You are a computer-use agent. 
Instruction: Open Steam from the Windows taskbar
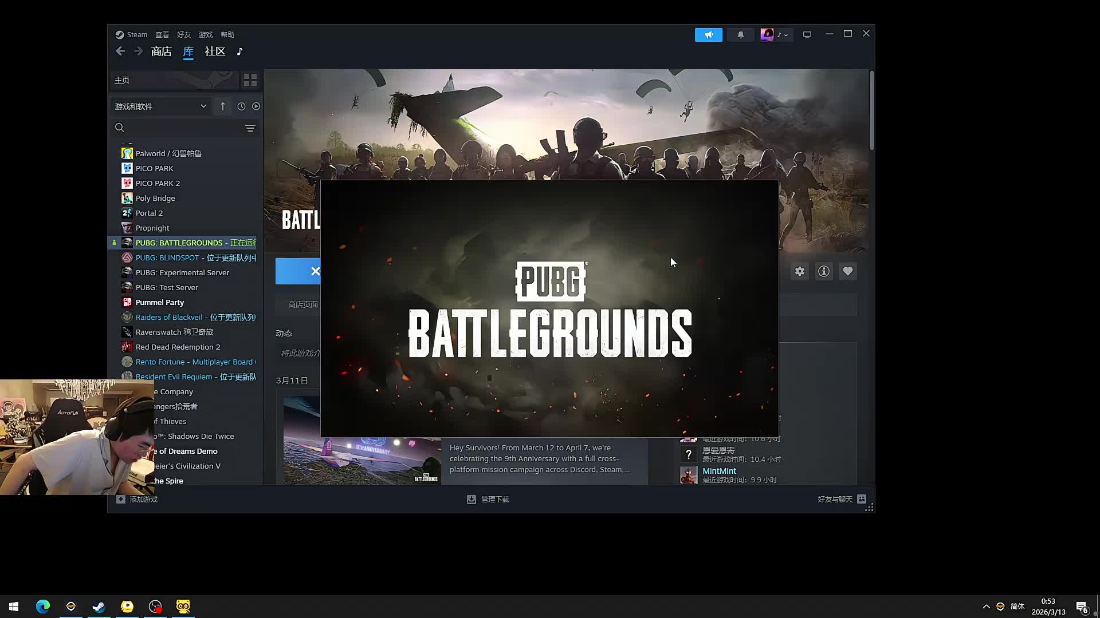(99, 607)
